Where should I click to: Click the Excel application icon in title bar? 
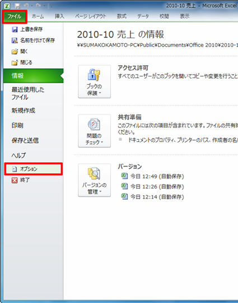click(x=7, y=6)
